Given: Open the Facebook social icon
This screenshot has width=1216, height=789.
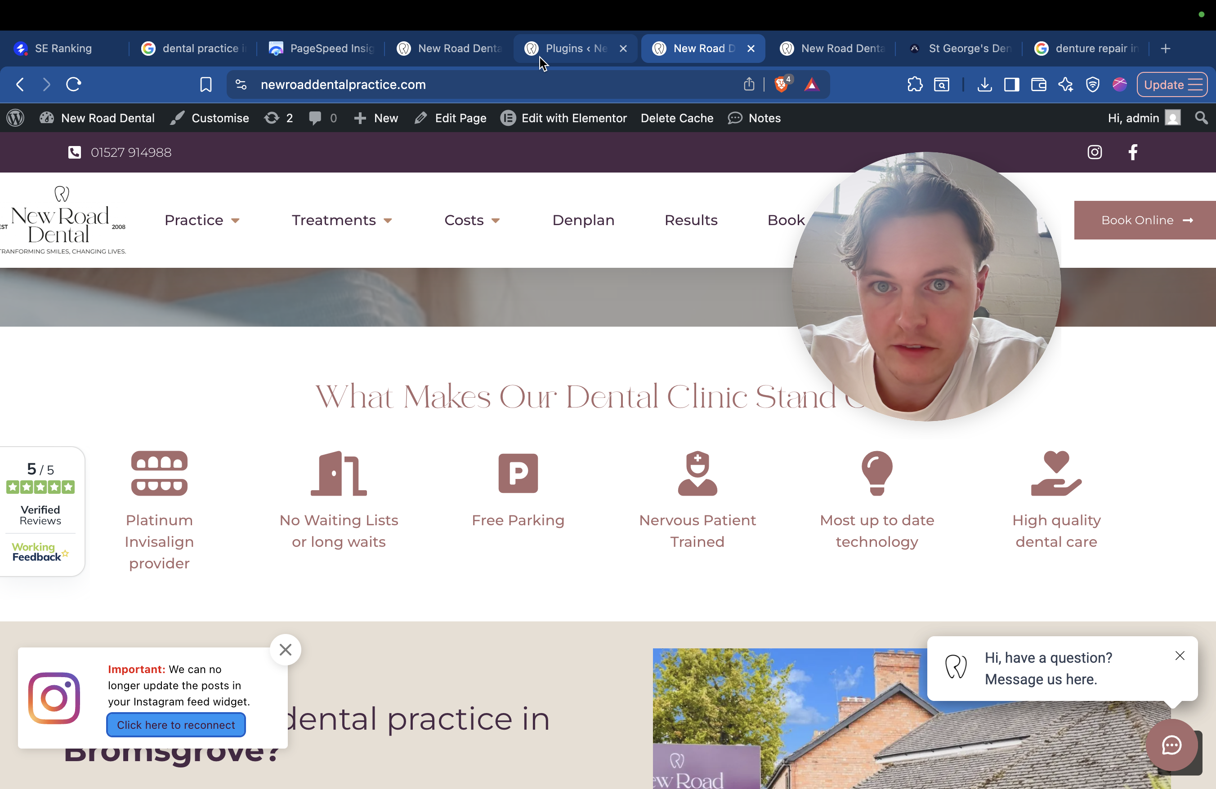Looking at the screenshot, I should [1133, 152].
